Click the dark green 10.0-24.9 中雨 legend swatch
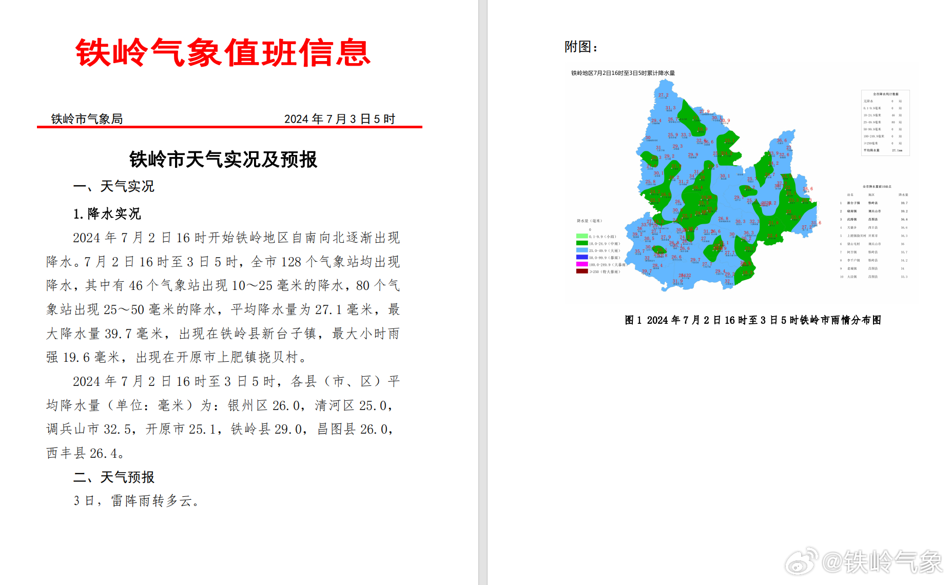Image resolution: width=951 pixels, height=585 pixels. coord(582,243)
